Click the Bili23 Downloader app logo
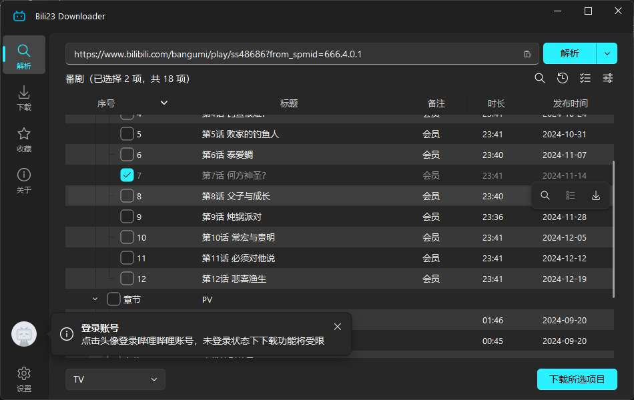Viewport: 634px width, 400px height. [x=19, y=16]
